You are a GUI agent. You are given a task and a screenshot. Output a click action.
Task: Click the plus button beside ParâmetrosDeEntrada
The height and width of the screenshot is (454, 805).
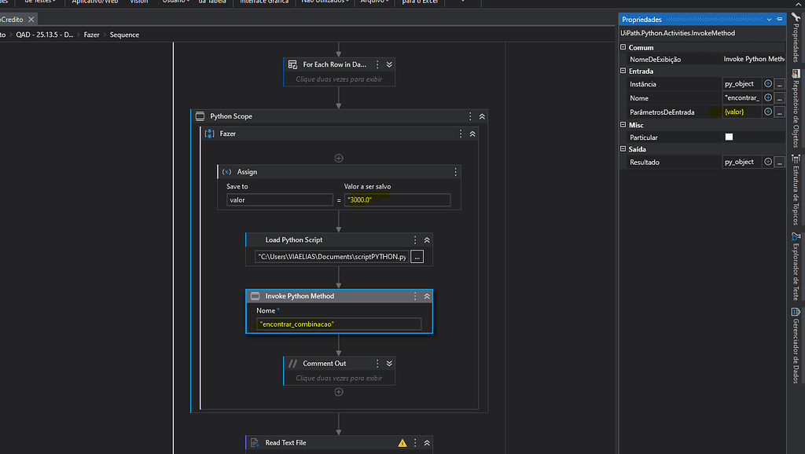768,112
